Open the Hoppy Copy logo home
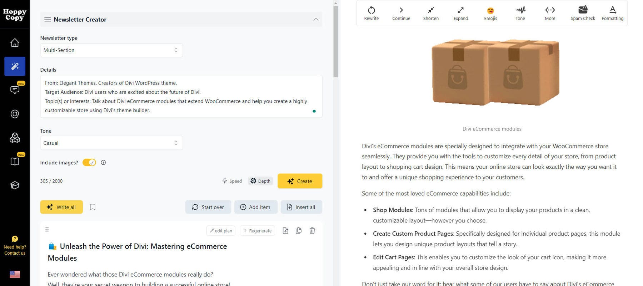The image size is (643, 286). 15,15
